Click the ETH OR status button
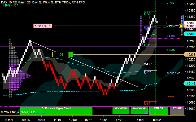 point(159,111)
